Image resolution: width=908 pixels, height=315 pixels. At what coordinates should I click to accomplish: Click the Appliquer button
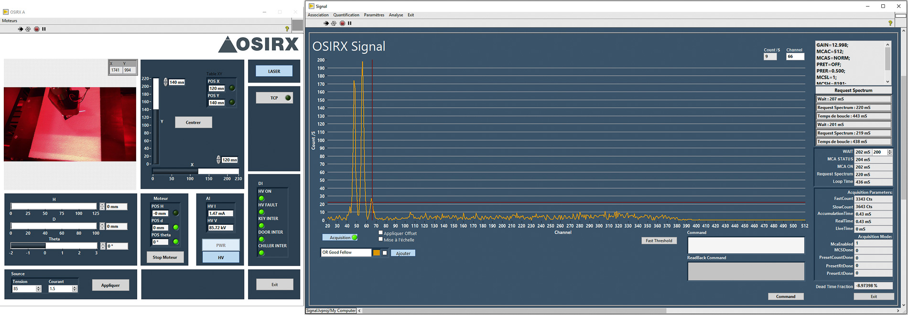[110, 285]
